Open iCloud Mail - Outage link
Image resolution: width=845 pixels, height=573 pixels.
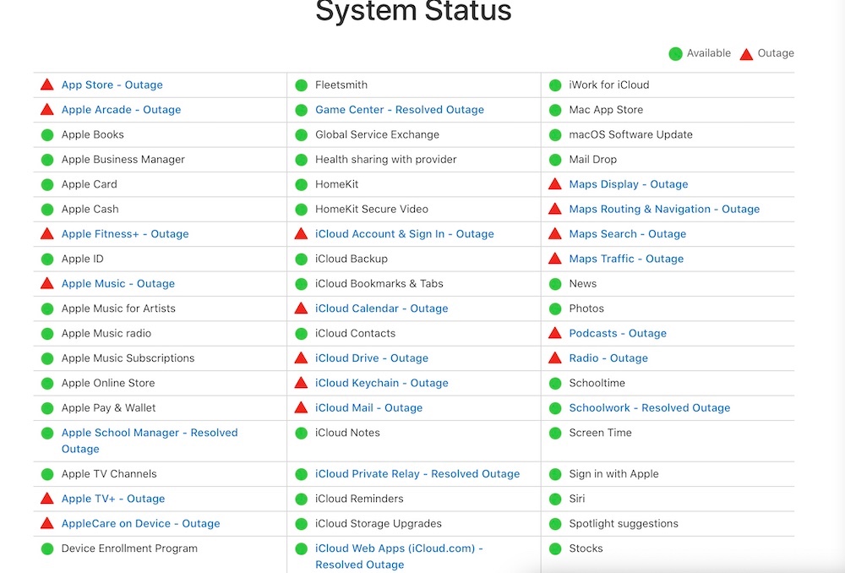point(368,408)
